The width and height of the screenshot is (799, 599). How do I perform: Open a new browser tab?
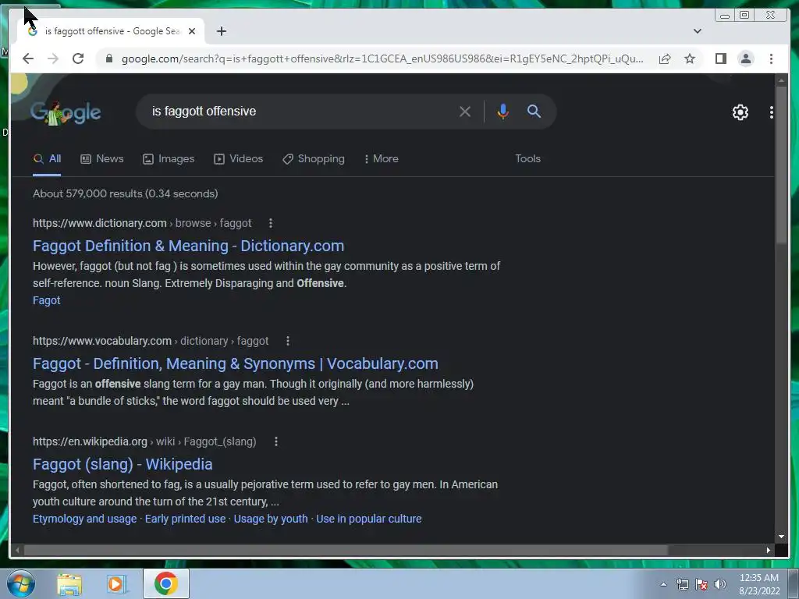221,31
